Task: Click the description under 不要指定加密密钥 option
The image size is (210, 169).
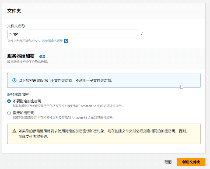Action: click(68, 106)
